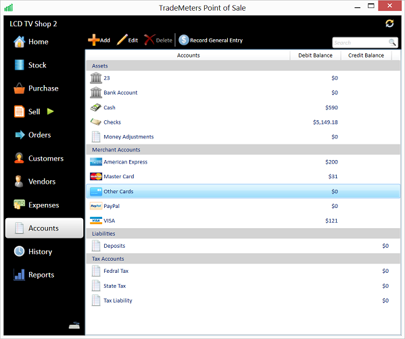This screenshot has width=405, height=339.
Task: Click the Debit Balance column header
Action: click(x=315, y=55)
